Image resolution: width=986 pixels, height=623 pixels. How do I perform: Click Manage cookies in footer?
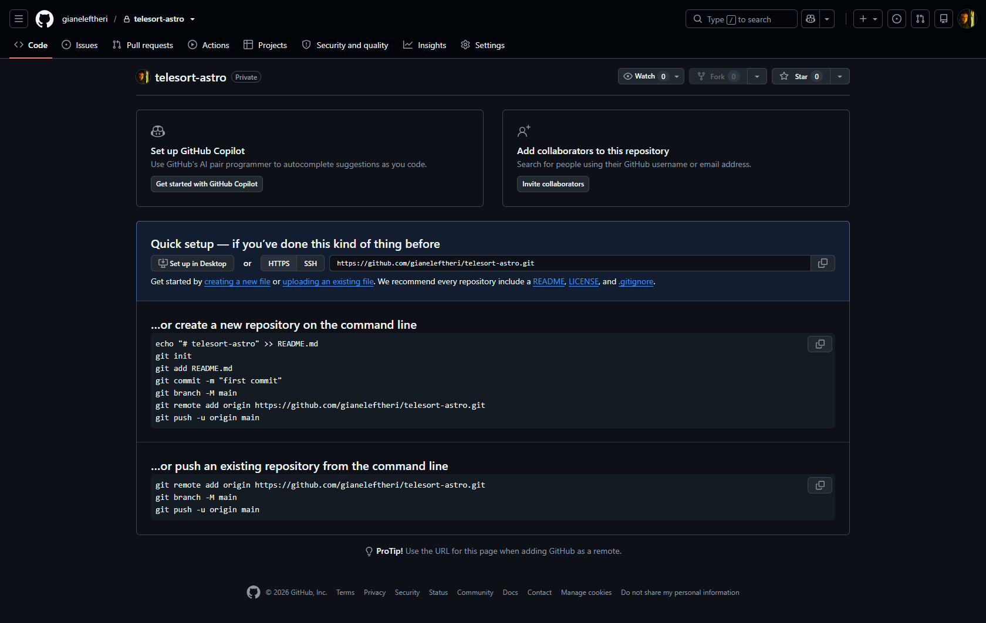(x=586, y=593)
